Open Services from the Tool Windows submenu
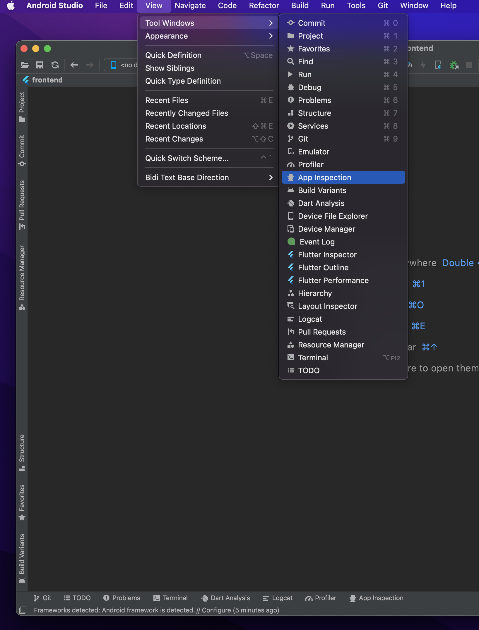 click(x=343, y=126)
